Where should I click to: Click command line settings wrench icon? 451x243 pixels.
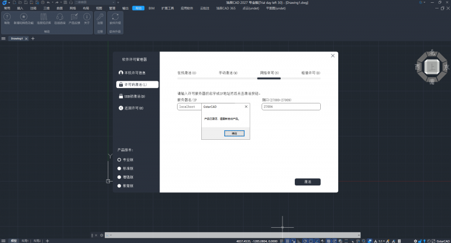[101, 235]
